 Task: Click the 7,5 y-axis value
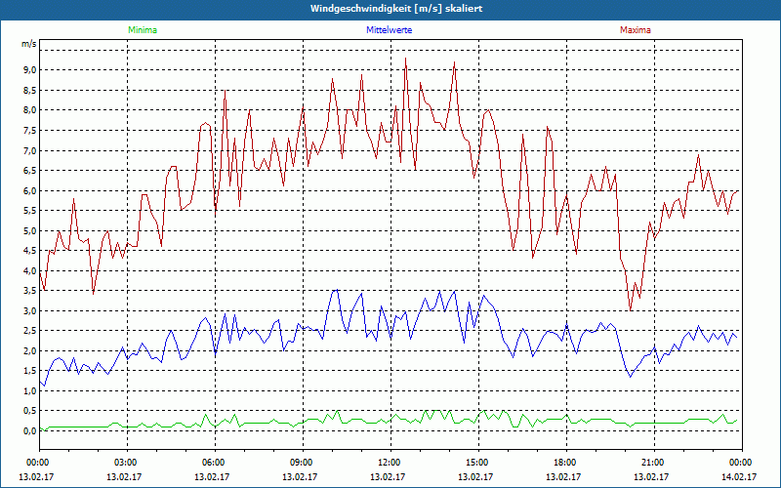tap(30, 131)
